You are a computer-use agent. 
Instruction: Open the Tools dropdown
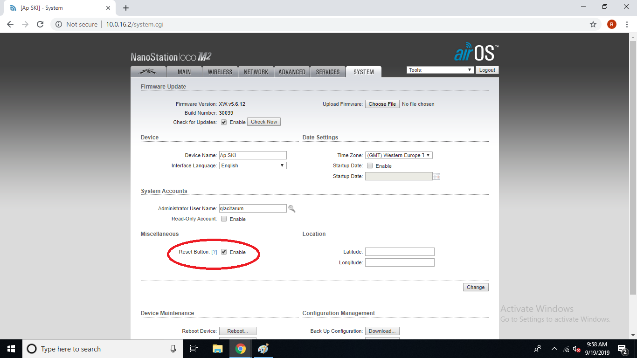coord(439,69)
